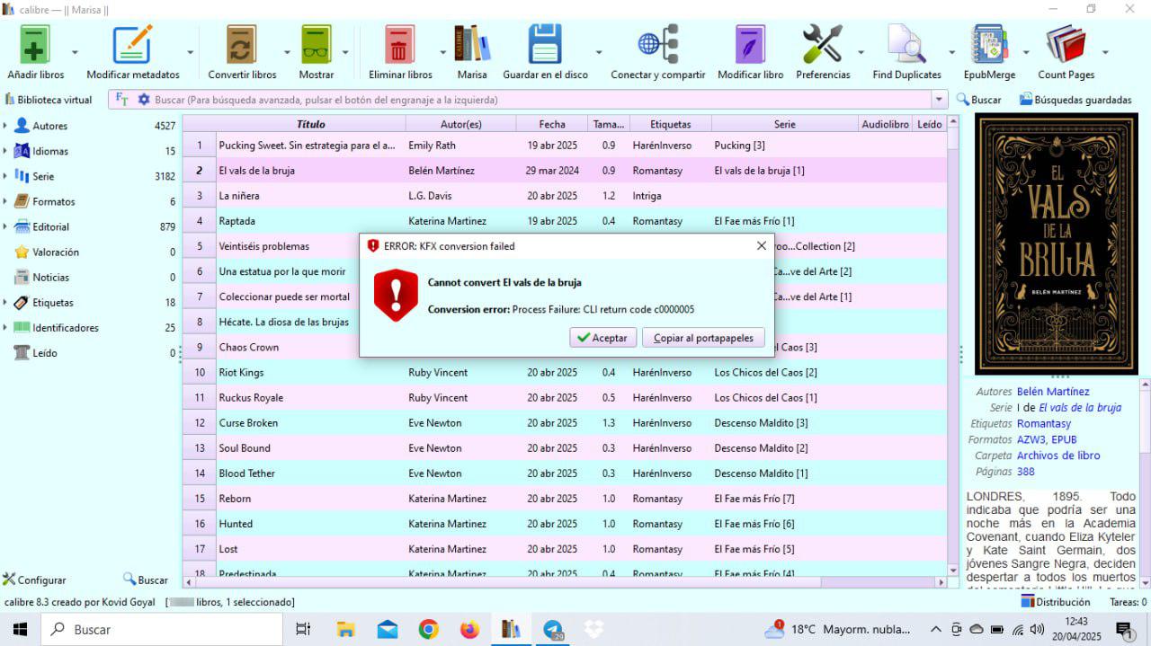The height and width of the screenshot is (646, 1151).
Task: Open dropdown arrow next to Modificar metadatos
Action: coord(191,52)
